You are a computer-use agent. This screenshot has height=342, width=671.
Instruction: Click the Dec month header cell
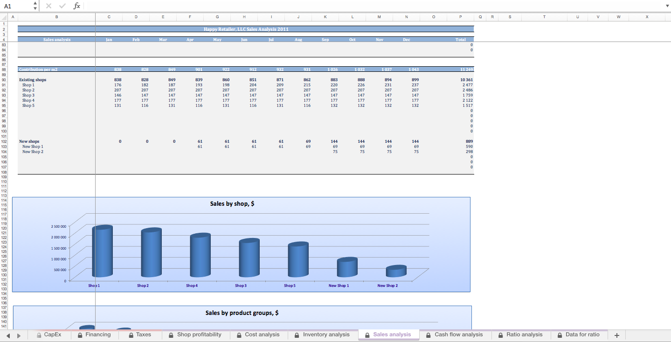tap(407, 40)
